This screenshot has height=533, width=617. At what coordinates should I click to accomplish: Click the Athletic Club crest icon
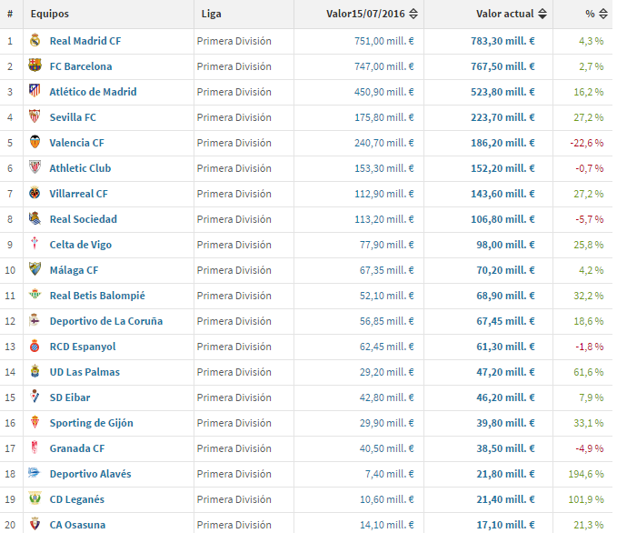click(x=35, y=167)
